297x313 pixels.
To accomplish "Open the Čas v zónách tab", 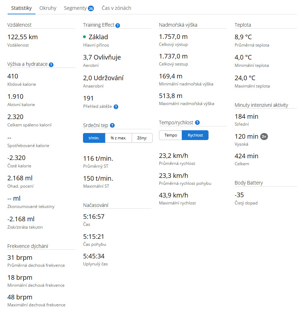I will [x=116, y=8].
